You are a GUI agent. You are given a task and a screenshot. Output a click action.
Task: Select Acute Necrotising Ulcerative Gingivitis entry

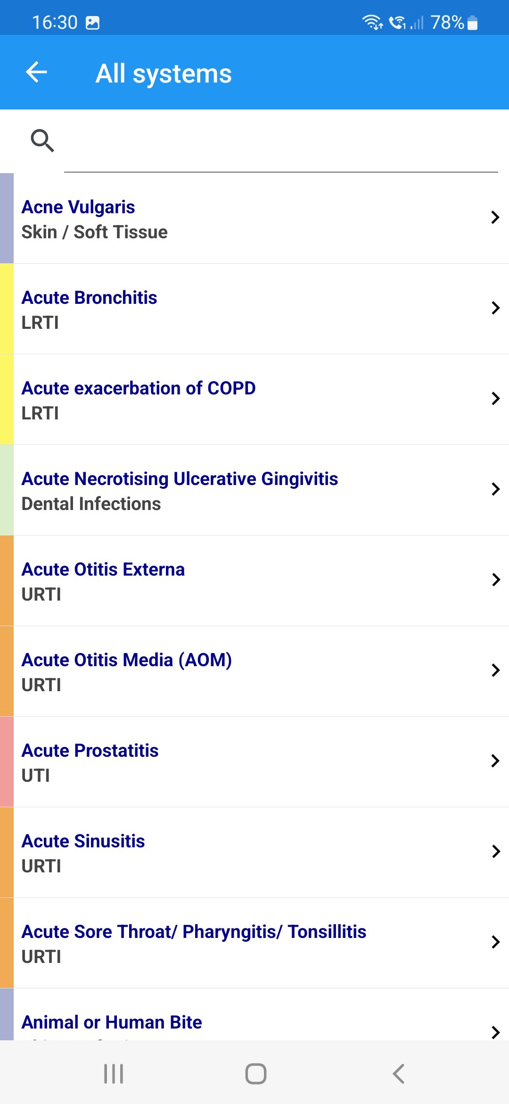180,490
